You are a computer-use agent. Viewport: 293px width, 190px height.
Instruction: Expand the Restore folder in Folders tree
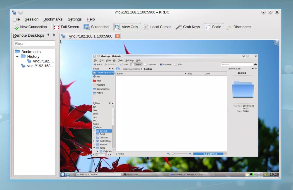pyautogui.click(x=94, y=145)
